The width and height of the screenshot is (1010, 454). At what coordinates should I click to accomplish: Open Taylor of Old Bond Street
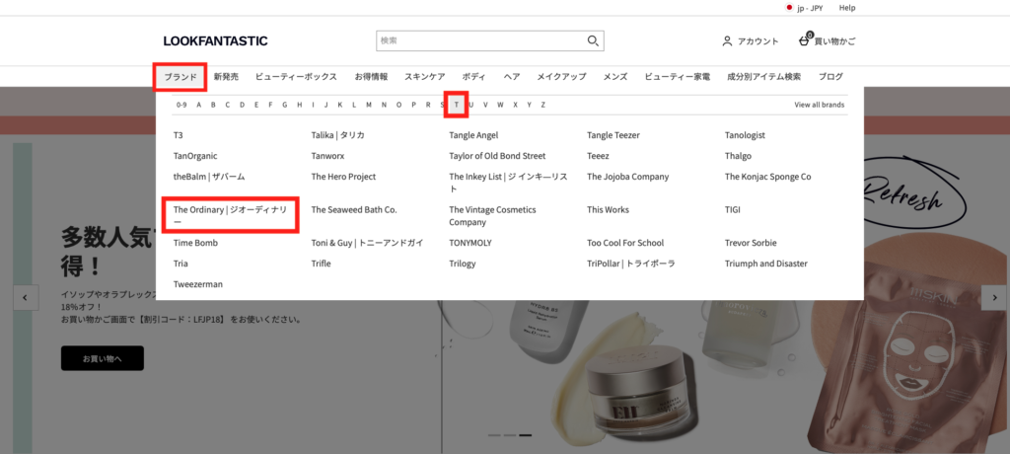pos(497,156)
